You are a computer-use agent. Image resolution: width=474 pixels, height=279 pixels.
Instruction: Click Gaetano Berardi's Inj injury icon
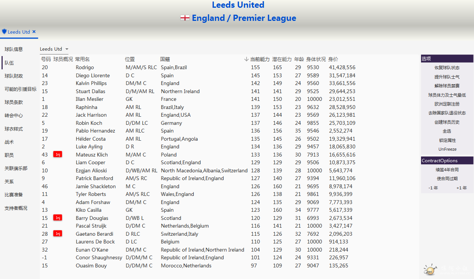tap(58, 234)
